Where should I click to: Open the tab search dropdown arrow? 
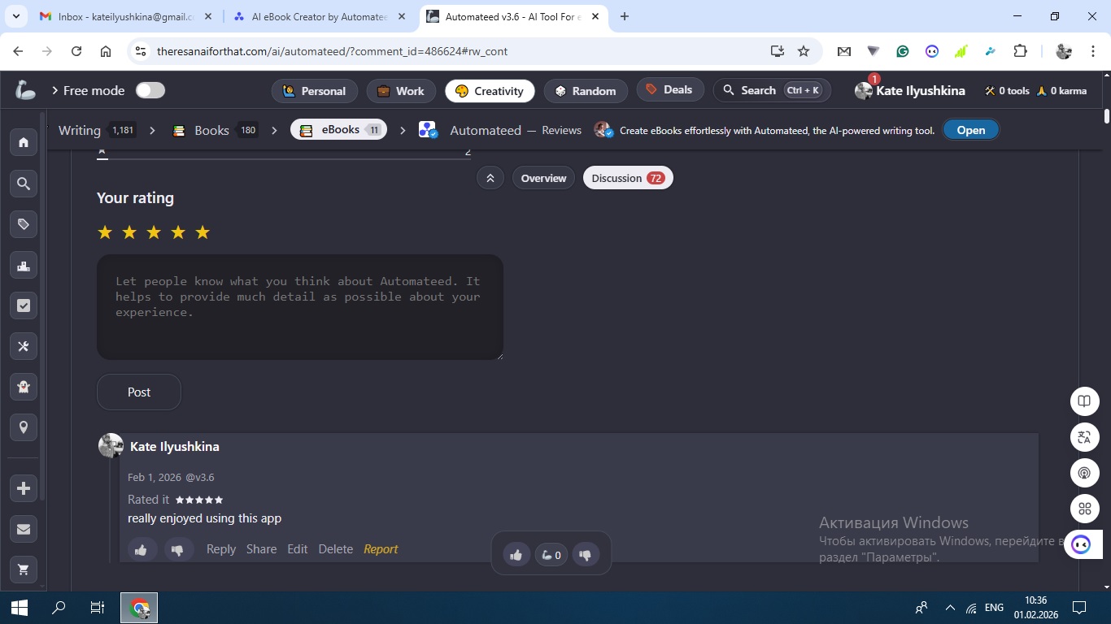(15, 16)
